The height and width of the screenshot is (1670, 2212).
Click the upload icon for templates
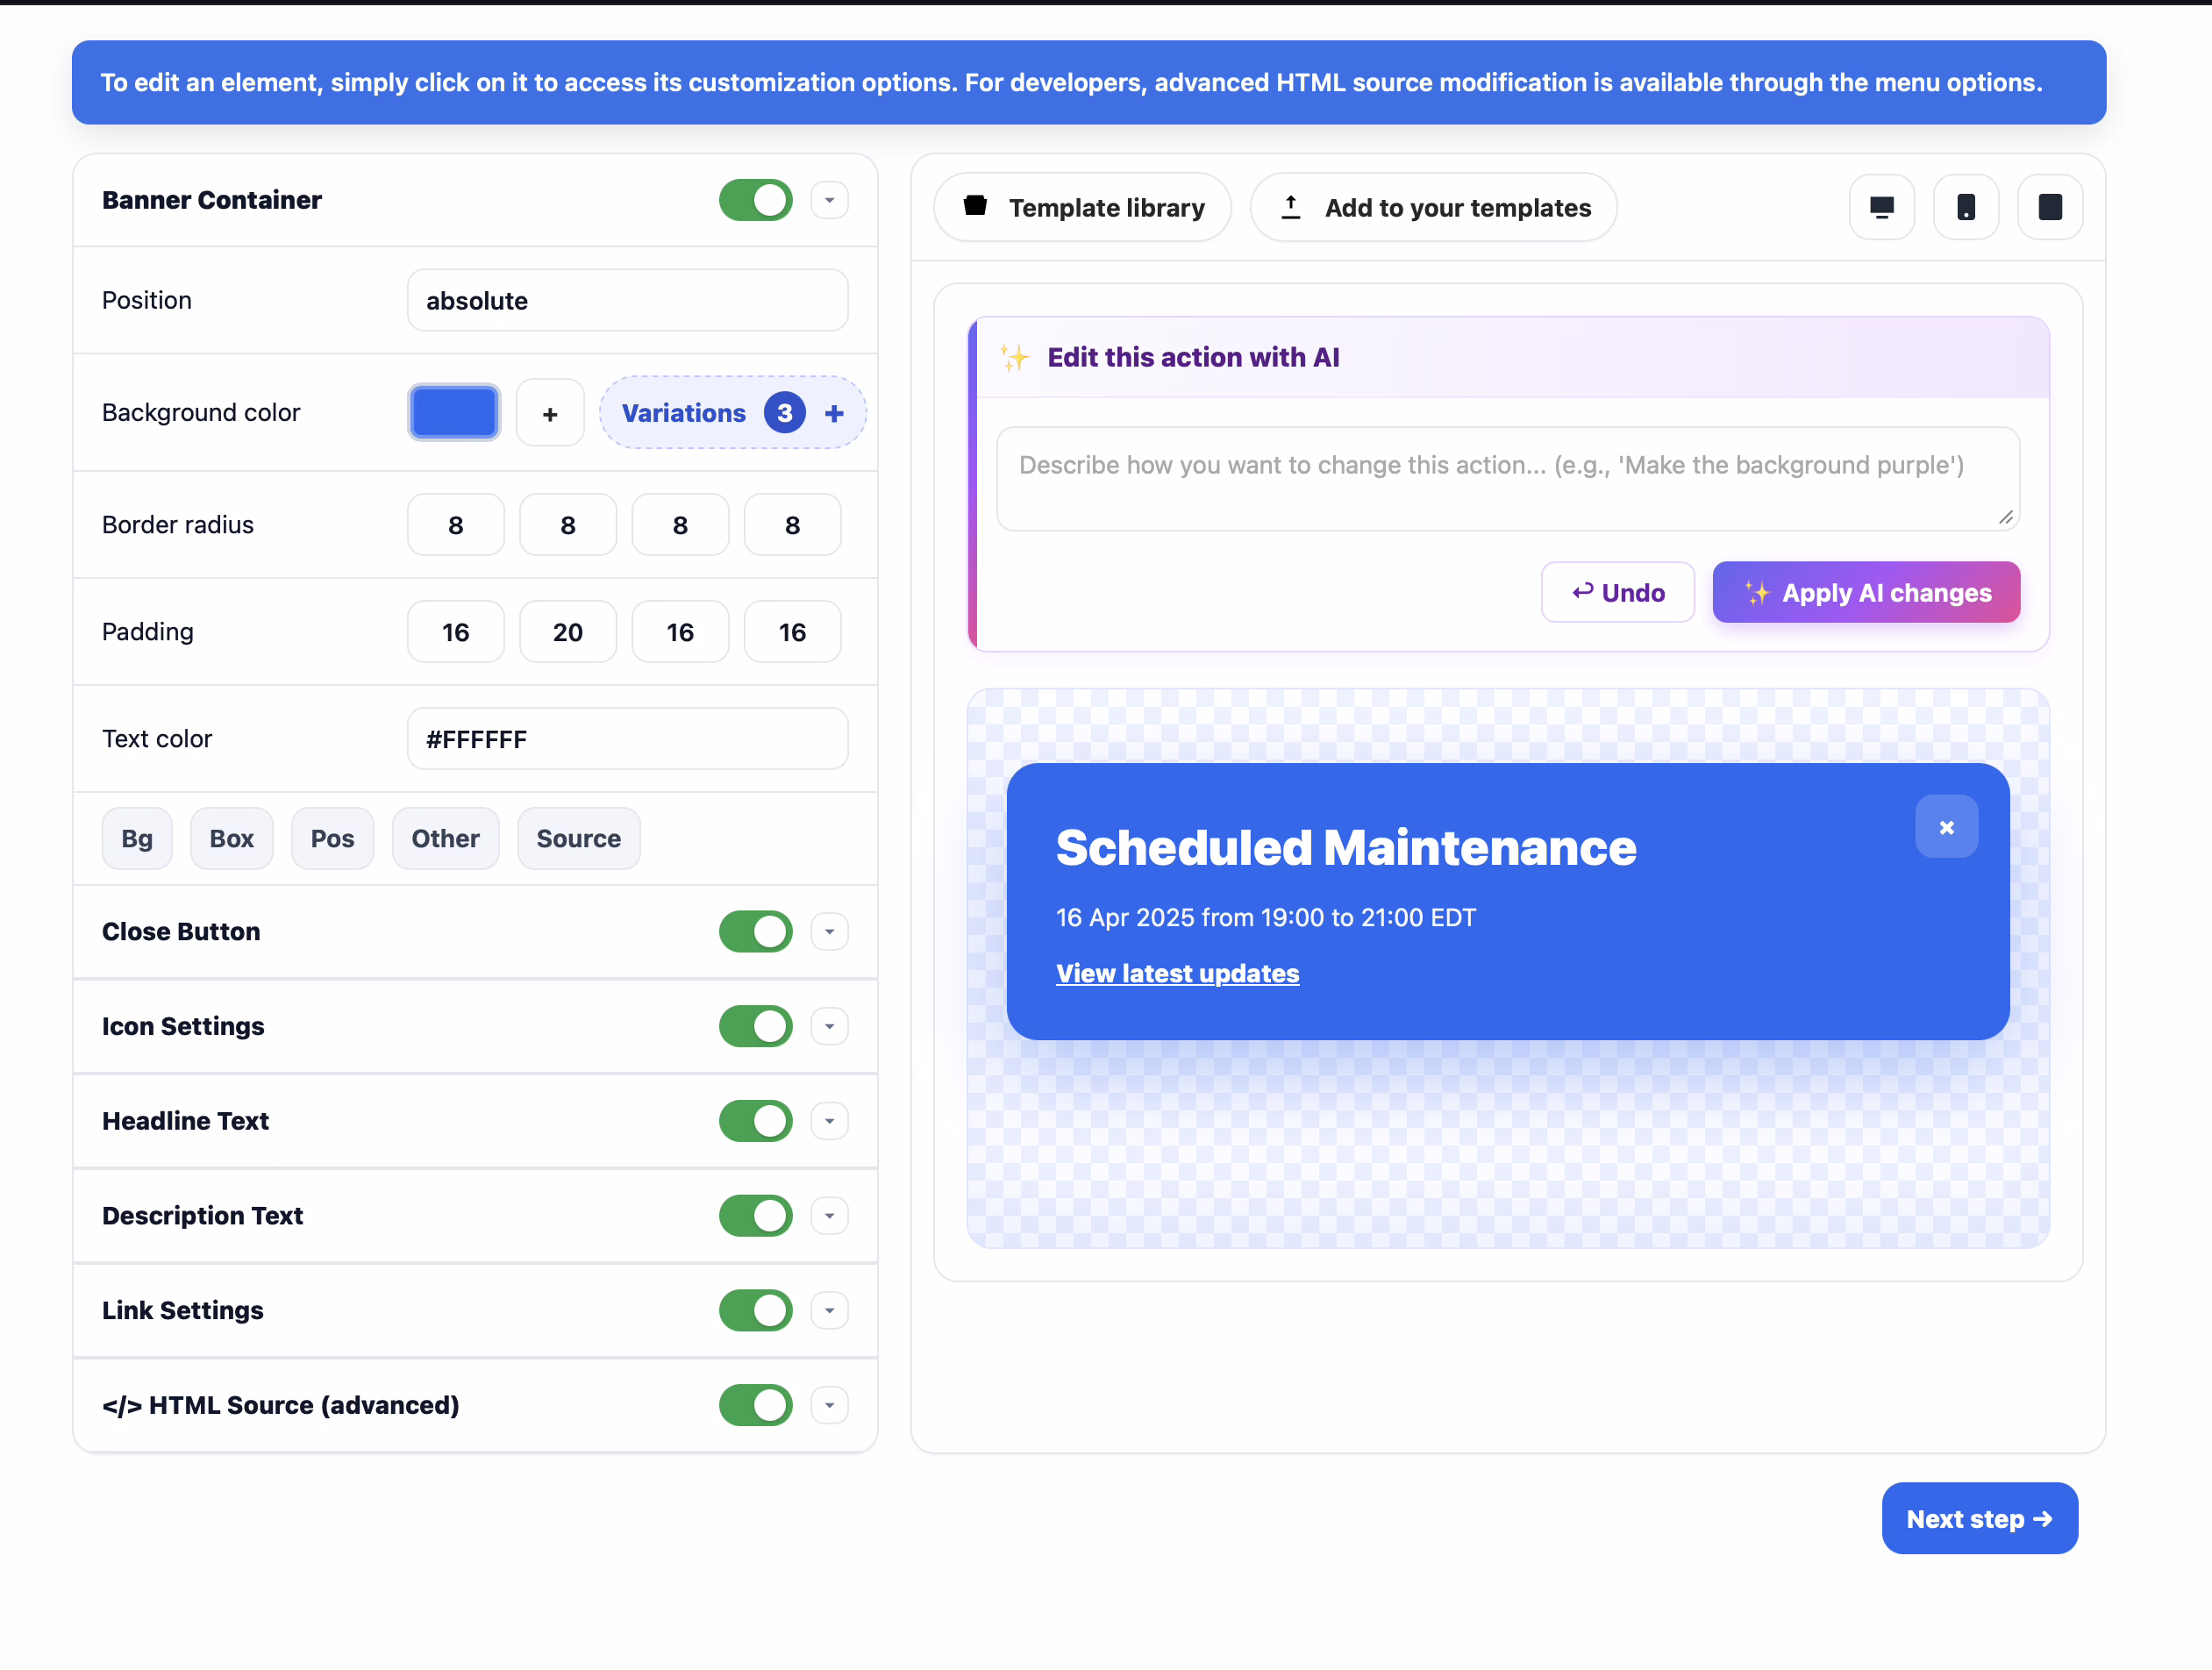(1290, 207)
